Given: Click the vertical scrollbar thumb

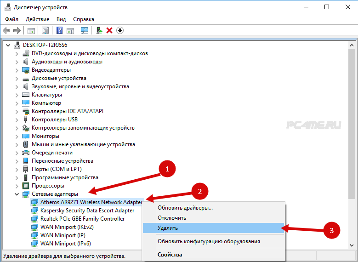Looking at the screenshot, I should click(352, 123).
